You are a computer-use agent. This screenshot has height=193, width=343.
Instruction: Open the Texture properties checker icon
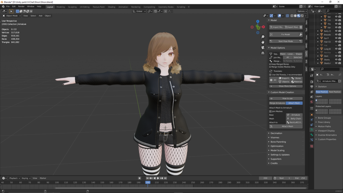point(312,146)
